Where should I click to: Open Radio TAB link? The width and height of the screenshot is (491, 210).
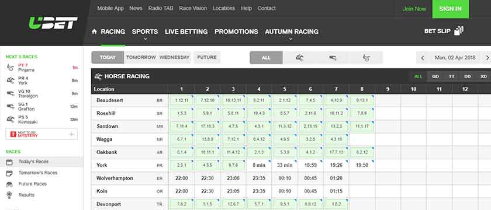click(161, 8)
